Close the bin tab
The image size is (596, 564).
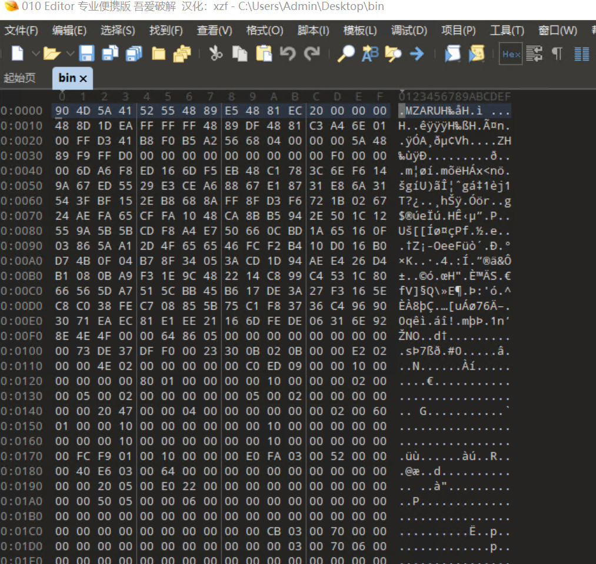click(x=83, y=78)
